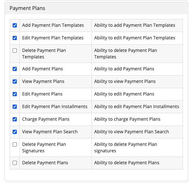Disable the View Payment Plans checkbox
The height and width of the screenshot is (183, 192).
coord(15,81)
